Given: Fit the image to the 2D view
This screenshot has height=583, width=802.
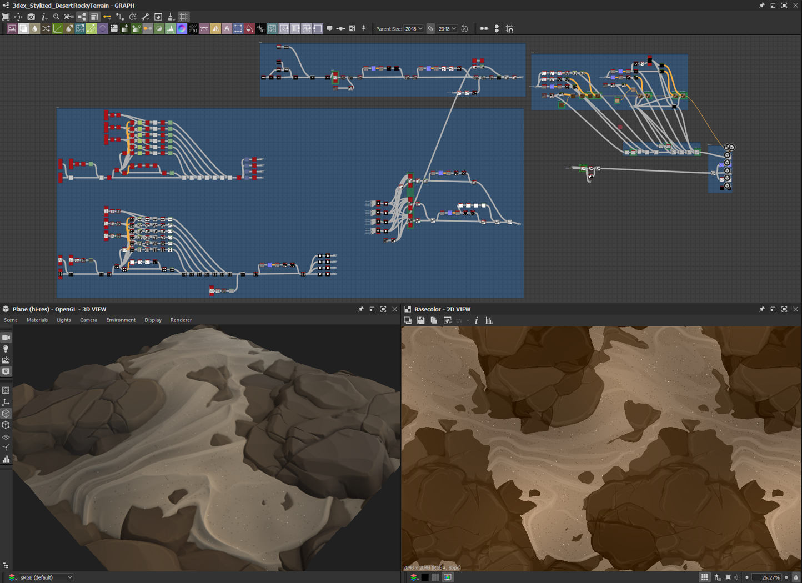Looking at the screenshot, I should coord(728,577).
